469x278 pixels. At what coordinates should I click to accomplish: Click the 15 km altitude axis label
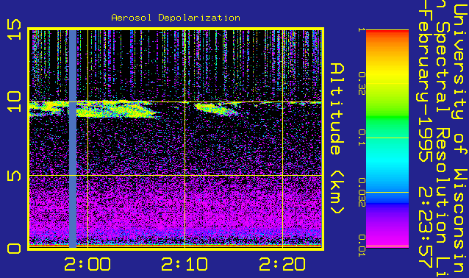coord(15,29)
